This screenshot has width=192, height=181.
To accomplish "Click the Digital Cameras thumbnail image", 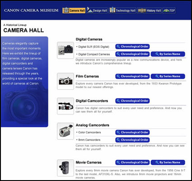I will (x=66, y=50).
